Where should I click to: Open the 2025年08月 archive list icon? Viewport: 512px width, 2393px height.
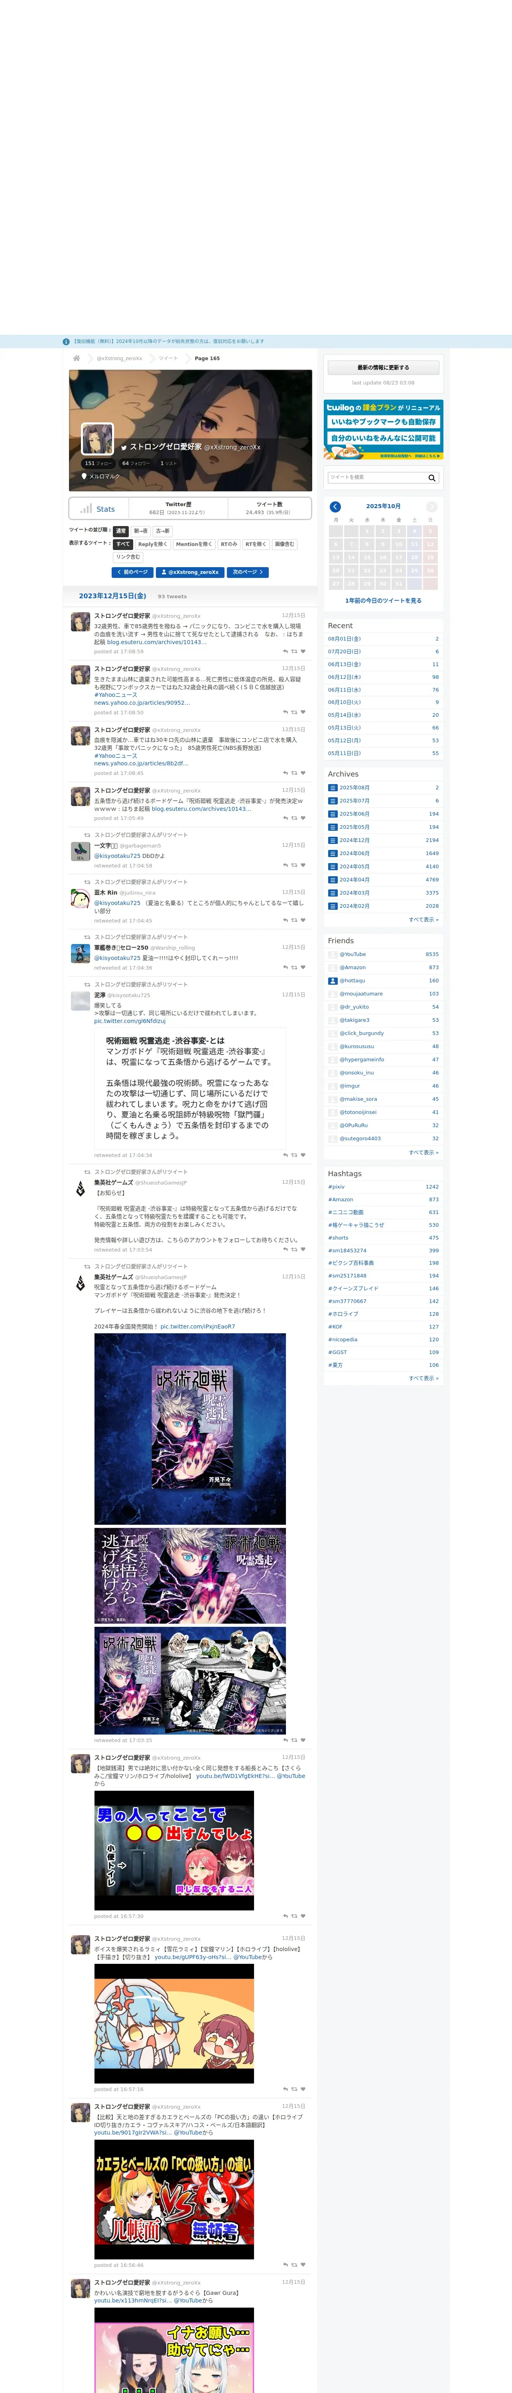(333, 788)
